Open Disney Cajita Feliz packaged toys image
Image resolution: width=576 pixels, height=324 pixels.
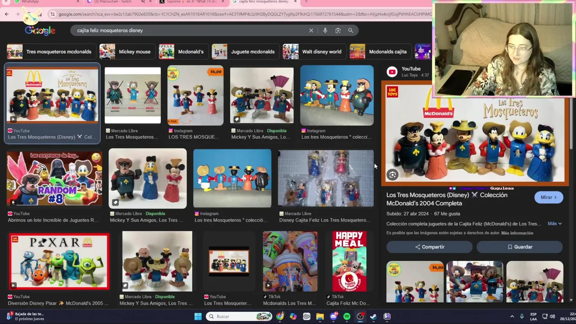coord(326,179)
